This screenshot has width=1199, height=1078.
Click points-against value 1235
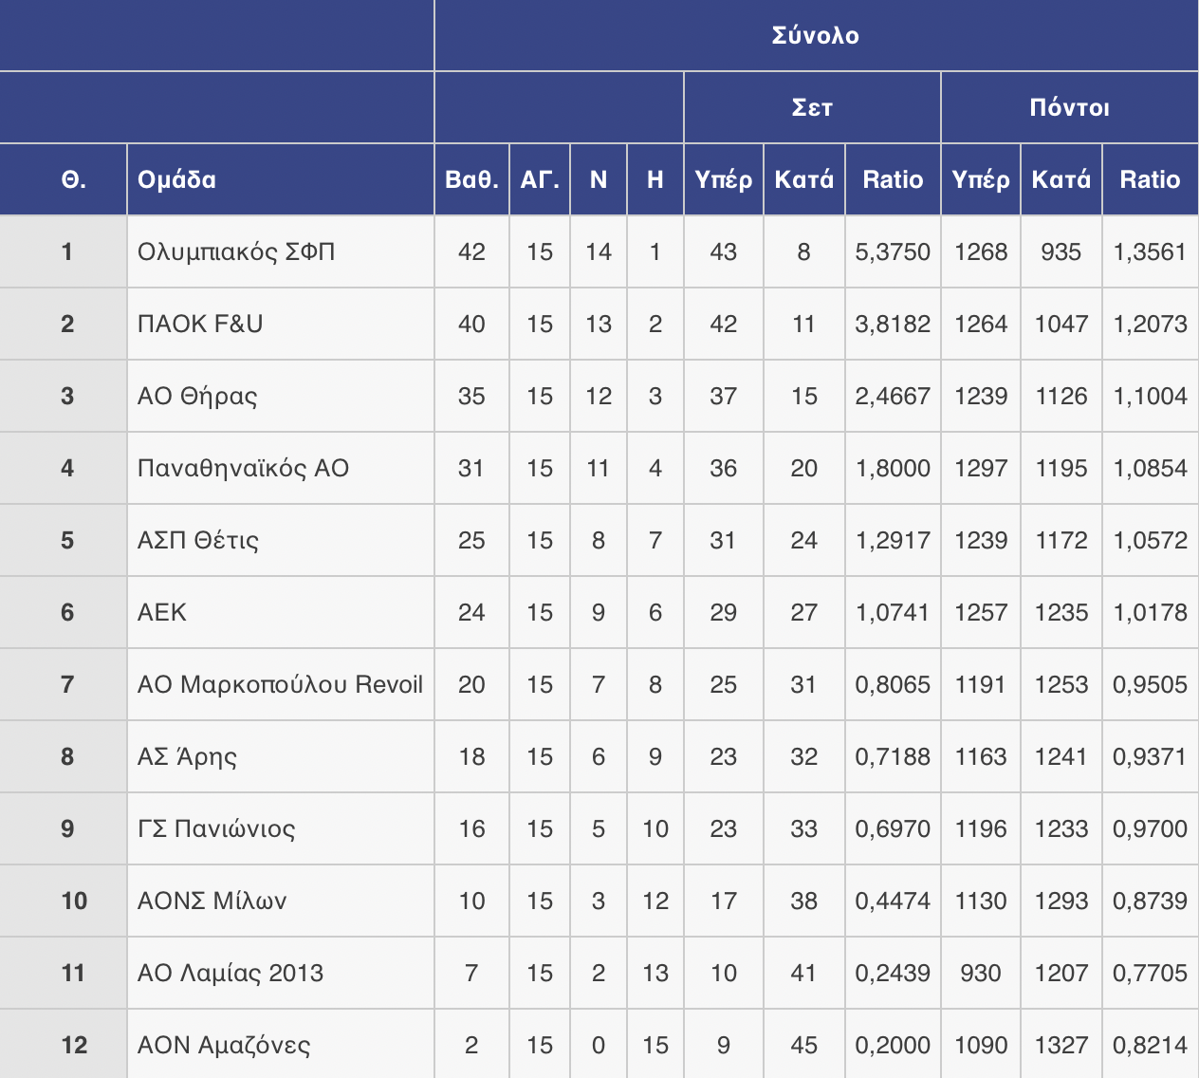point(1061,612)
